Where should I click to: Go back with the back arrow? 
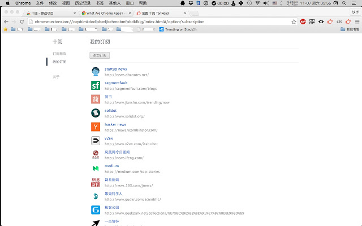click(x=6, y=21)
